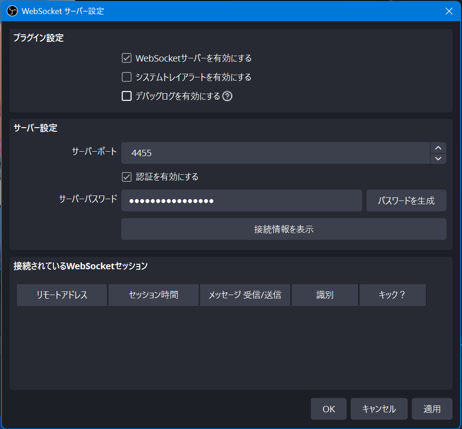This screenshot has height=429, width=462.
Task: Click the キック？ column header
Action: [x=392, y=295]
